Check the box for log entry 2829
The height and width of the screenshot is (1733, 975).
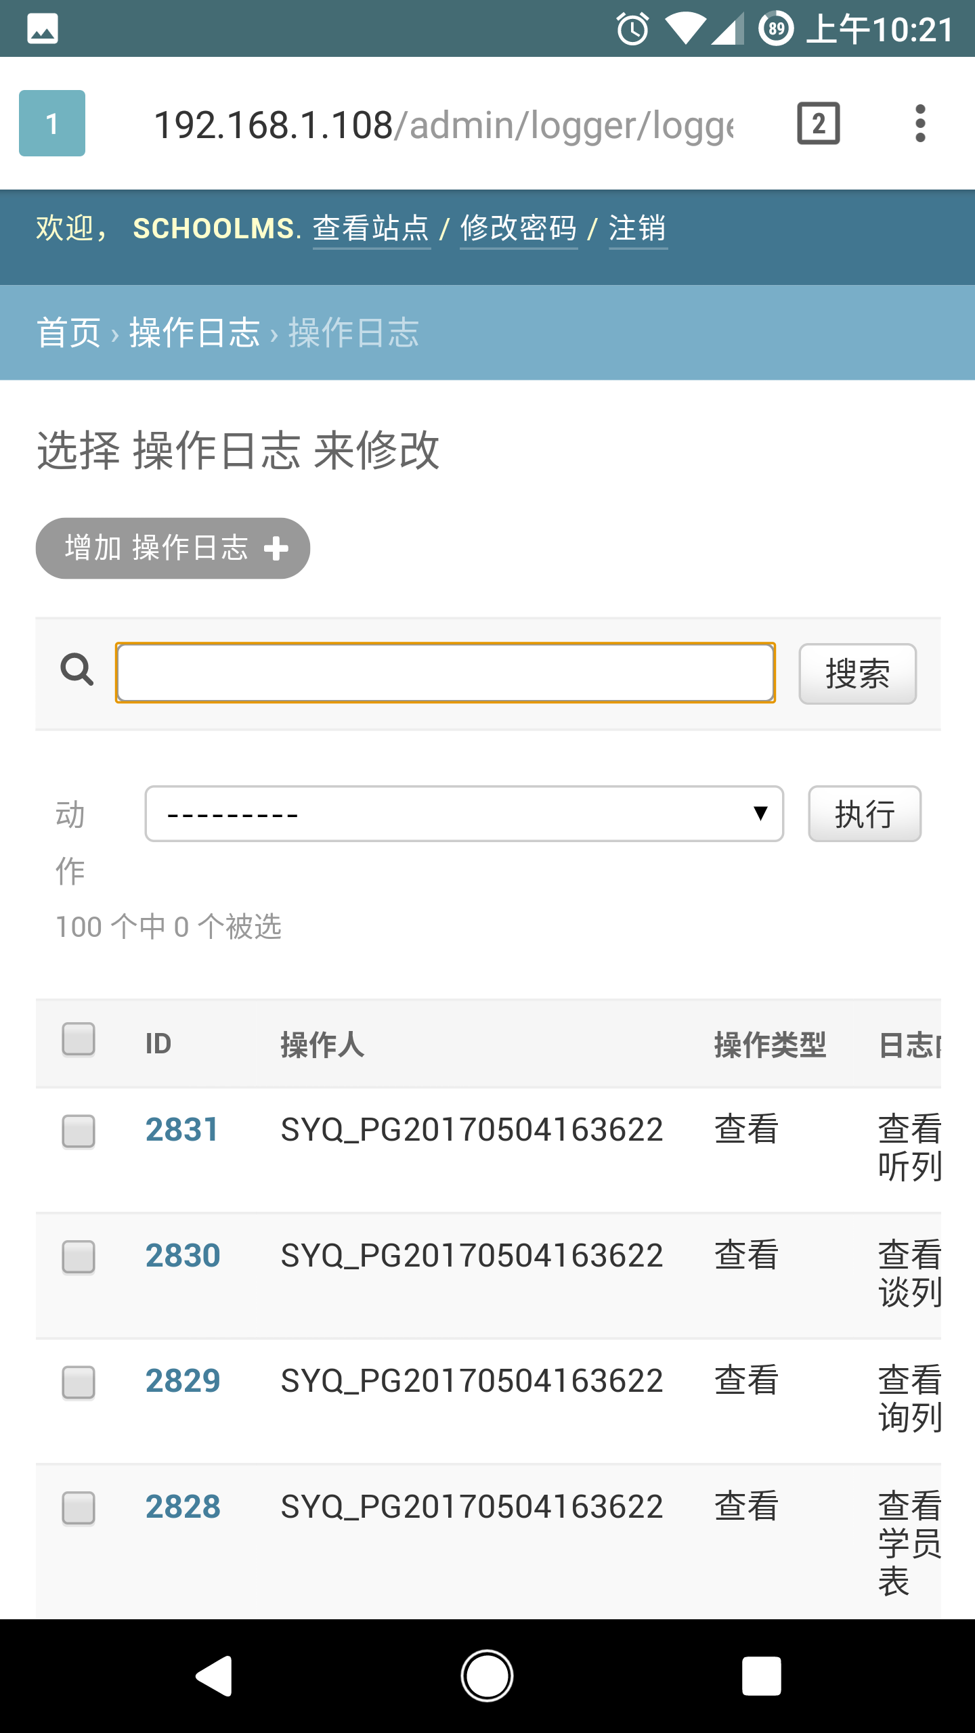point(79,1382)
